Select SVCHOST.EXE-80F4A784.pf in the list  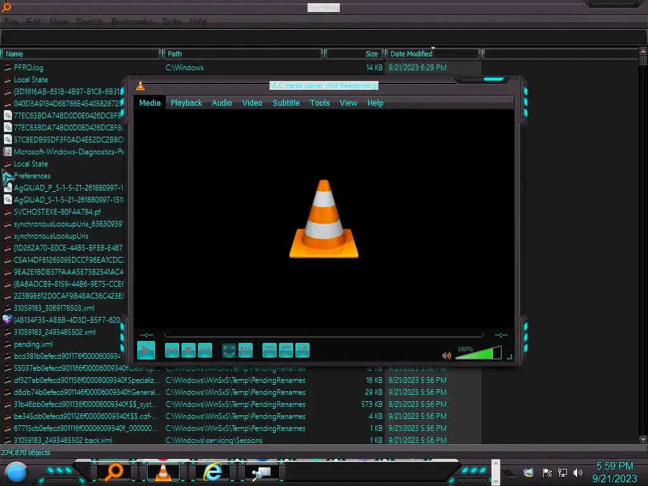click(57, 212)
